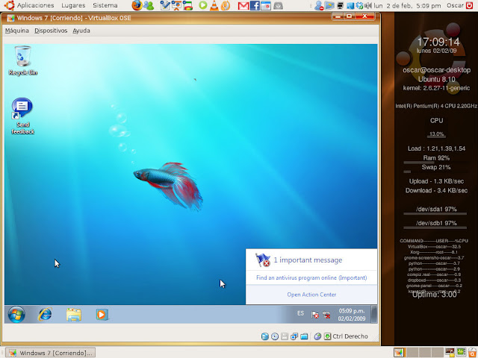Screen dimensions: 478x358
Task: Launch Internet Explorer from the Windows taskbar
Action: coord(45,315)
